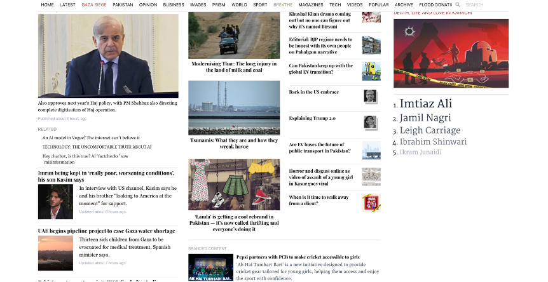548x282 pixels.
Task: Open the Tsunamis power plant image
Action: point(234,107)
